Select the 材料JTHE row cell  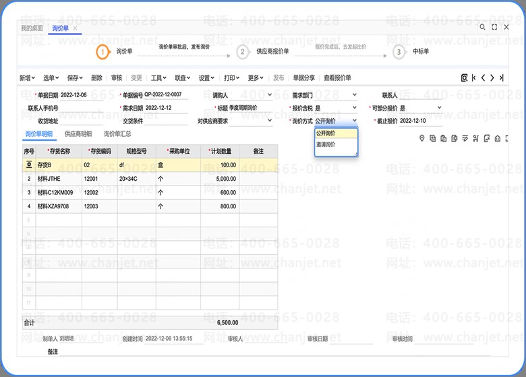pos(57,179)
